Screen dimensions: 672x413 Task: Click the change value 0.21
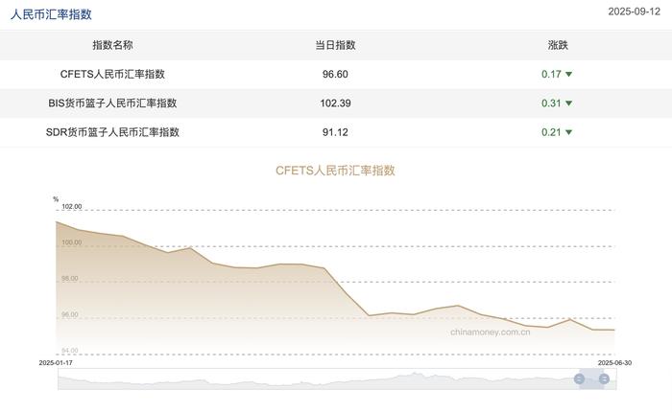551,132
